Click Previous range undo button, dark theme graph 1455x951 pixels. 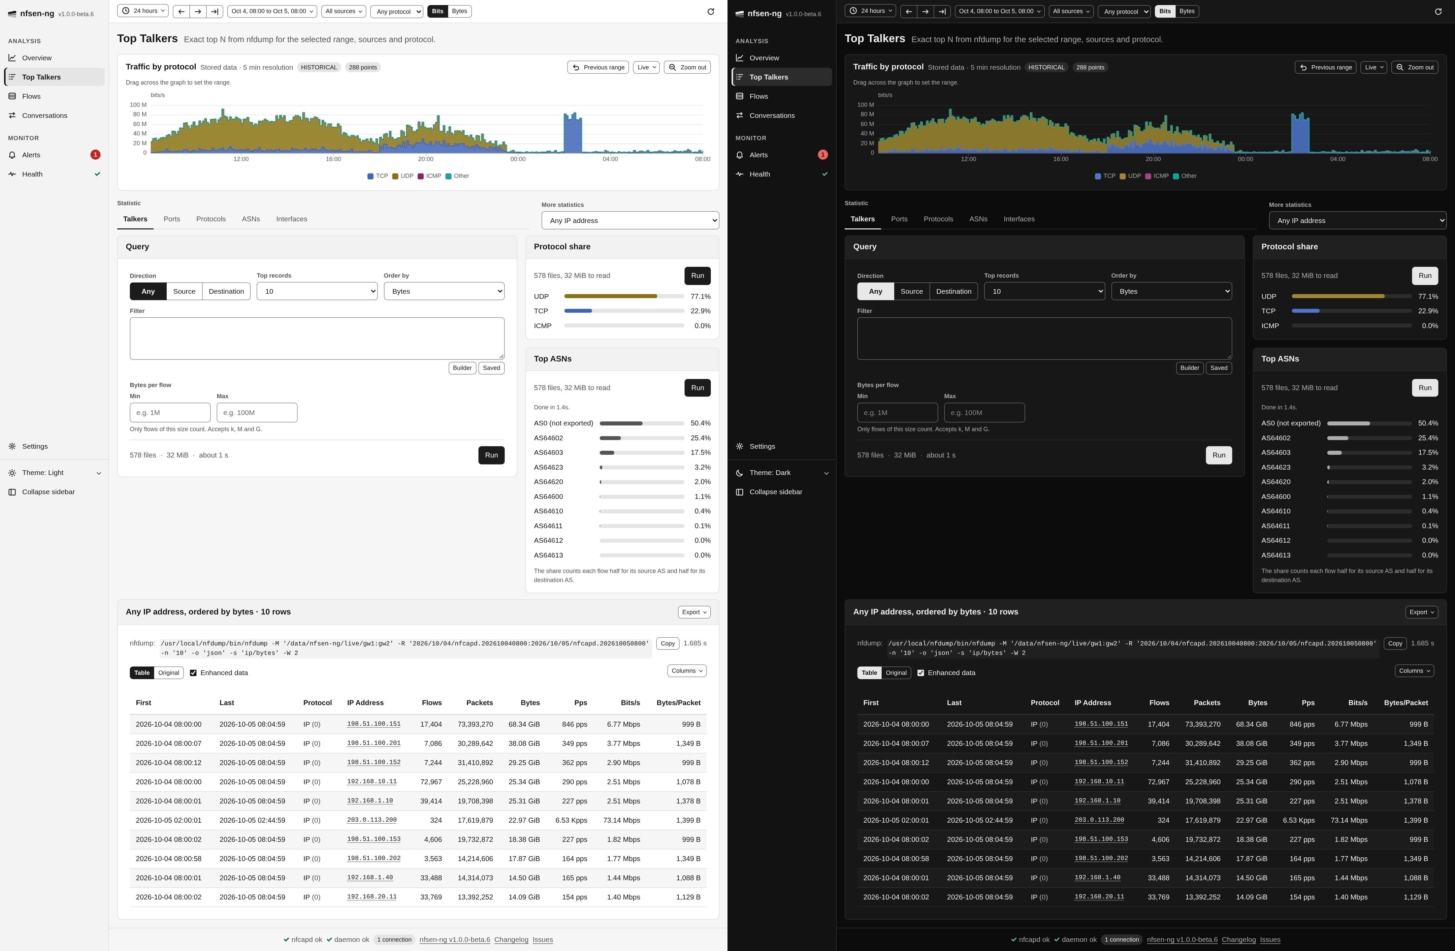[1325, 67]
